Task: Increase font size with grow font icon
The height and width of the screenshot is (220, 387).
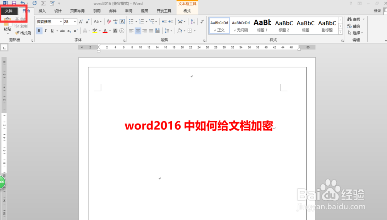Action: point(81,22)
